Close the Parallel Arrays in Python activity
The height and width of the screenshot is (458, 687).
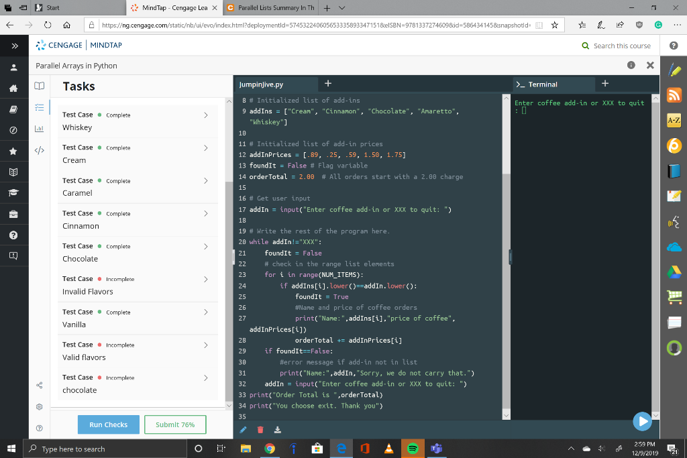tap(650, 65)
